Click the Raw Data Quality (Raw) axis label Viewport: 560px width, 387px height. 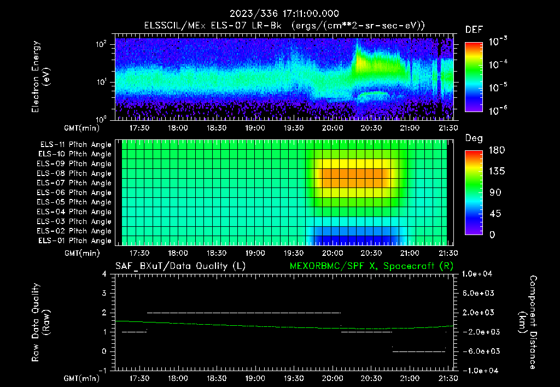coord(40,322)
